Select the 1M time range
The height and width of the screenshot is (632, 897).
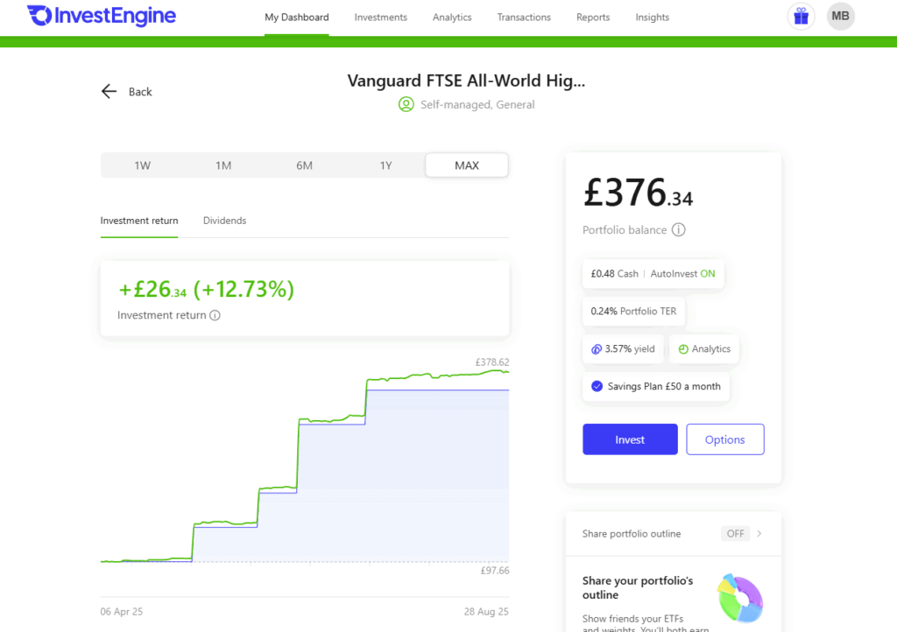[x=223, y=165]
